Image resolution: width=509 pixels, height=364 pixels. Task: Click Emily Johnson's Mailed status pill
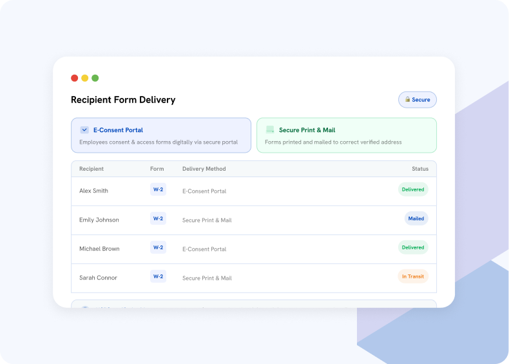416,218
